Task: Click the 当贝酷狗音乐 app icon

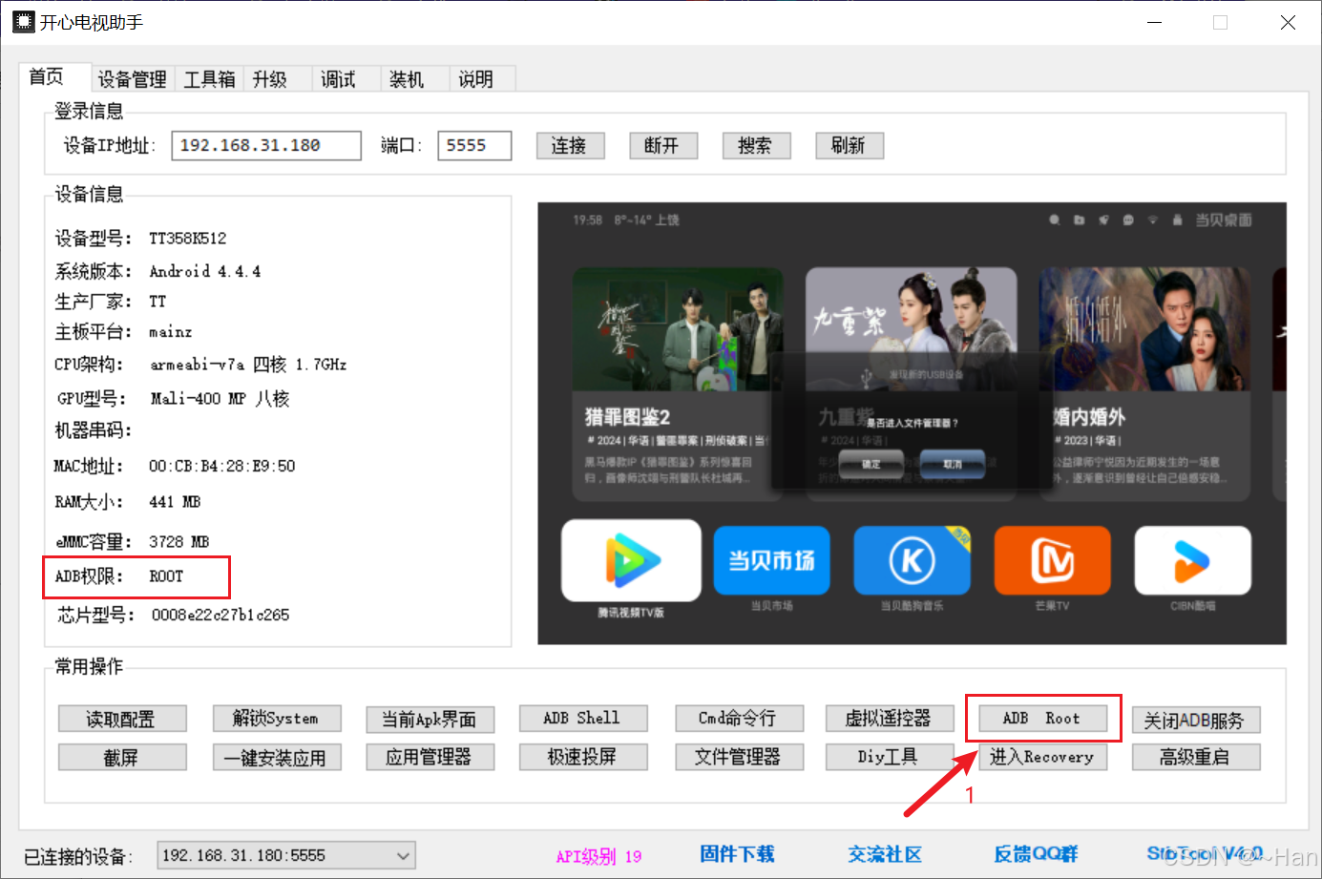Action: [912, 560]
